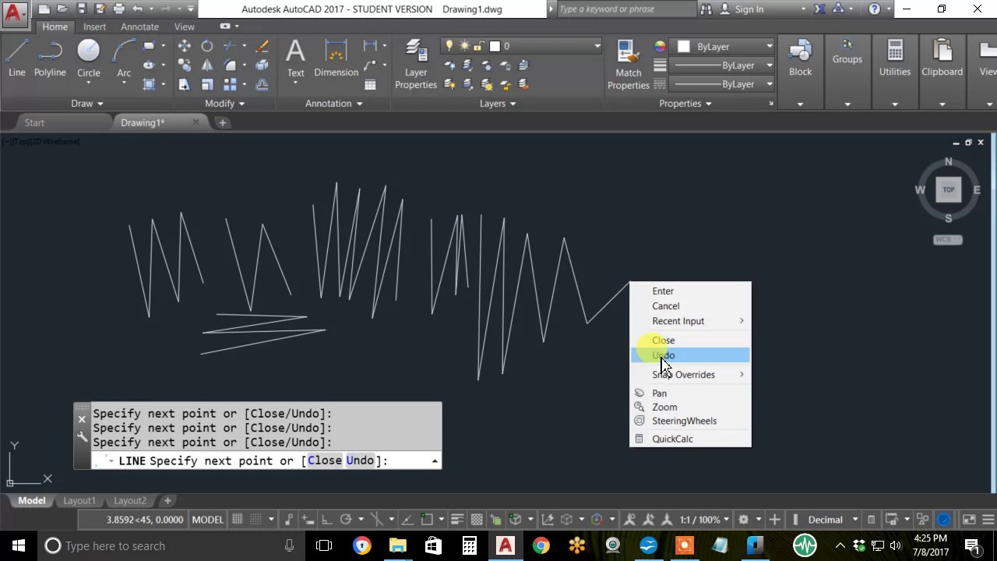The width and height of the screenshot is (997, 561).
Task: Toggle Clean Screen in status bar
Action: pyautogui.click(x=969, y=520)
